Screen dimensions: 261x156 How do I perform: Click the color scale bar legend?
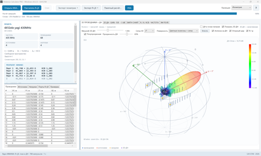[x=250, y=66]
